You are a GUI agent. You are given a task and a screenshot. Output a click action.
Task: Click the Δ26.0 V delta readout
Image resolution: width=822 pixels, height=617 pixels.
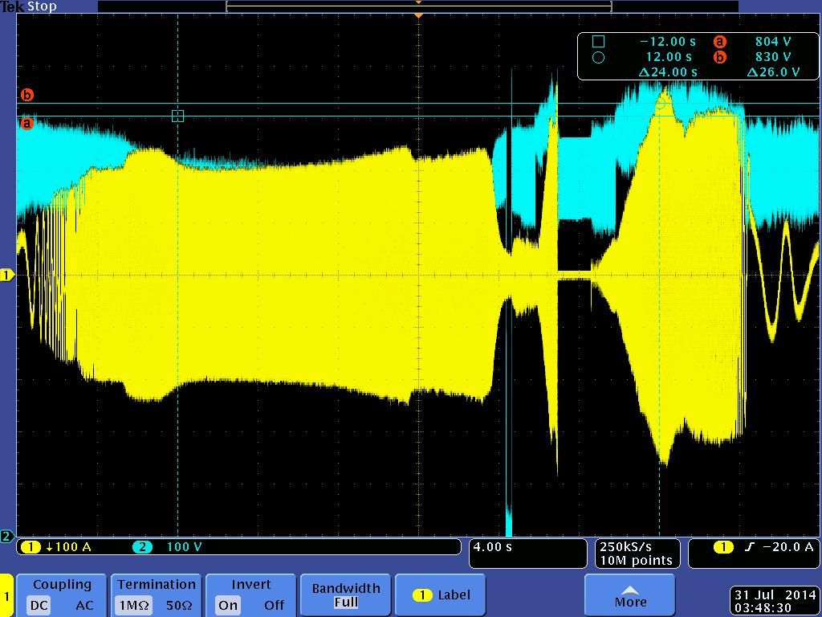773,72
